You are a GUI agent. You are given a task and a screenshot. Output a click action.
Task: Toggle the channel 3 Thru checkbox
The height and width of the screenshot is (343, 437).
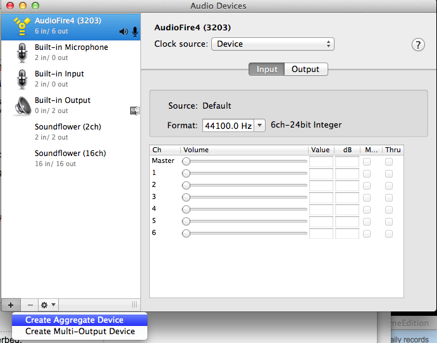click(389, 198)
